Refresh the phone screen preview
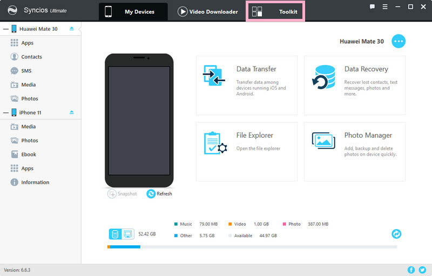Image resolution: width=432 pixels, height=276 pixels. click(x=159, y=194)
